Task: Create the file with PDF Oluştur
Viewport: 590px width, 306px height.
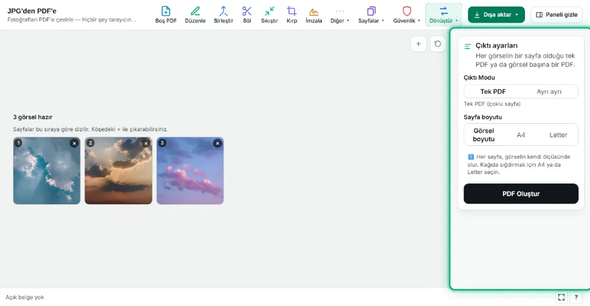Action: [x=521, y=194]
